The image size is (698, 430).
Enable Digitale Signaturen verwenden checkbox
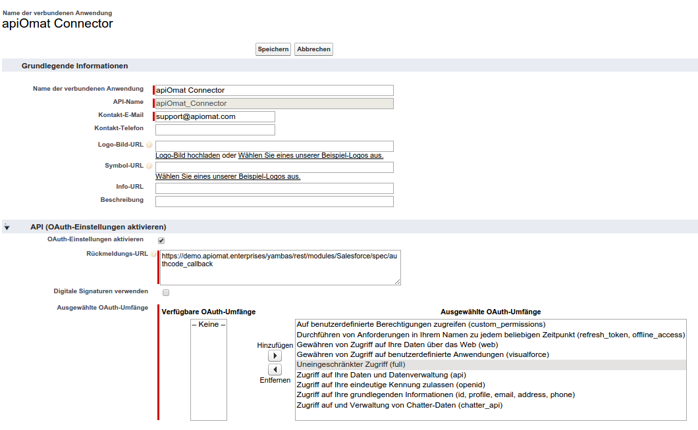(165, 293)
